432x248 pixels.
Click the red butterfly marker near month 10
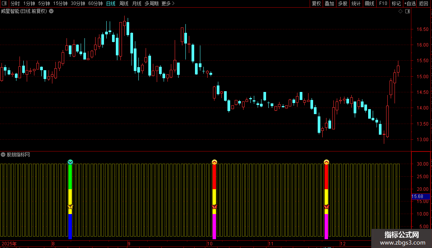(x=214, y=207)
